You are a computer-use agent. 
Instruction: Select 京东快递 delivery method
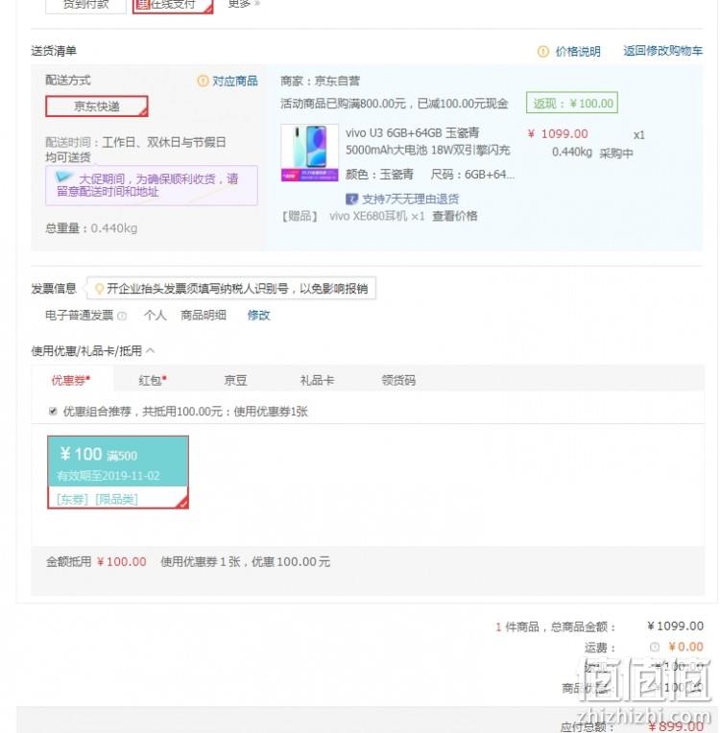tap(97, 106)
